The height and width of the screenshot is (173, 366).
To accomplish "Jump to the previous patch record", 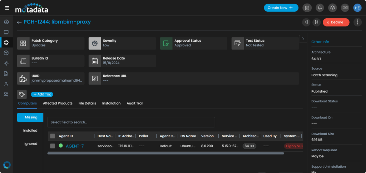I will (x=306, y=22).
